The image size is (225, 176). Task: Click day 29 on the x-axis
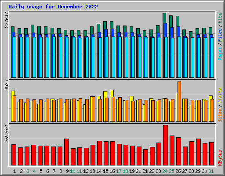pos(198,171)
